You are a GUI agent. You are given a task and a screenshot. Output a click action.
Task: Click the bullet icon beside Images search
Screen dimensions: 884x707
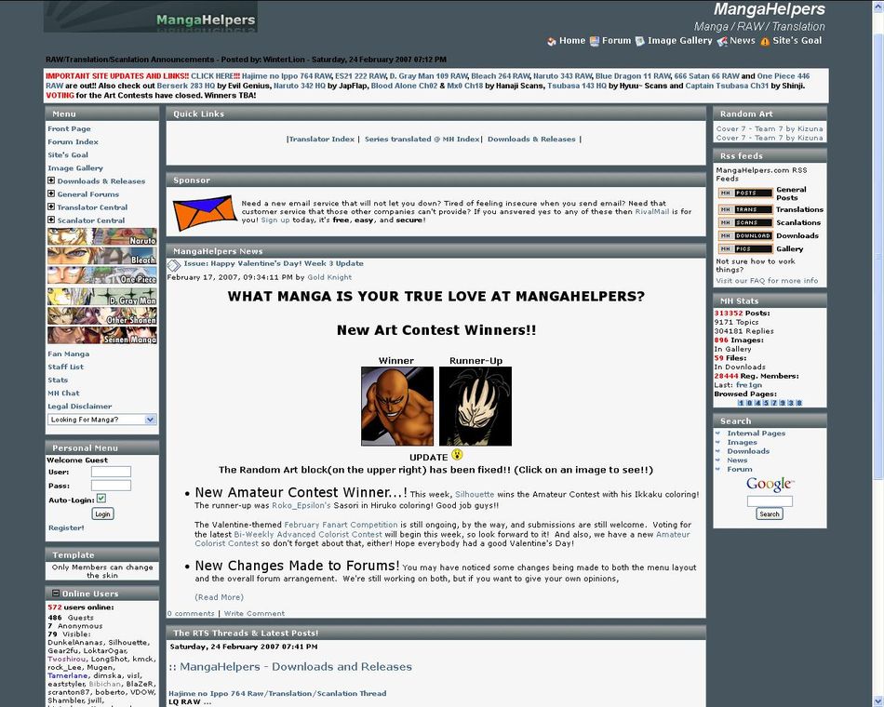coord(717,442)
